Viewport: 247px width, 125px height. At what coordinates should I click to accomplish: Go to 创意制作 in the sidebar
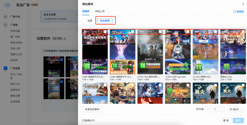(15, 90)
